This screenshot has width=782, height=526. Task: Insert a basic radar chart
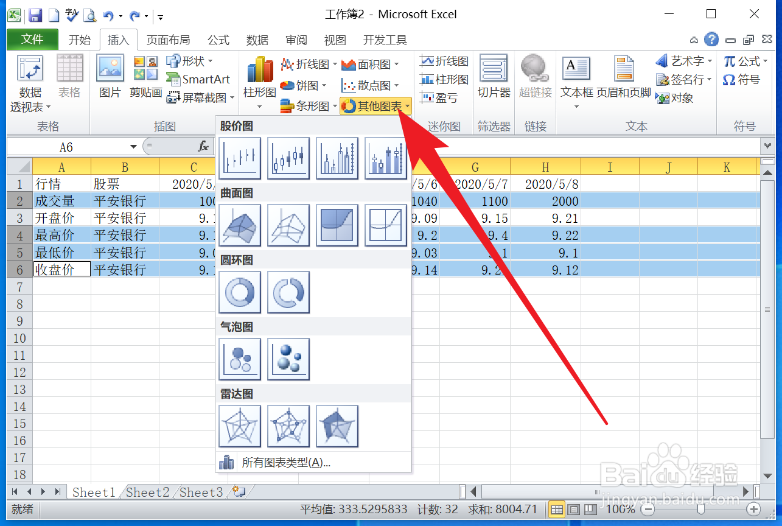coord(240,426)
